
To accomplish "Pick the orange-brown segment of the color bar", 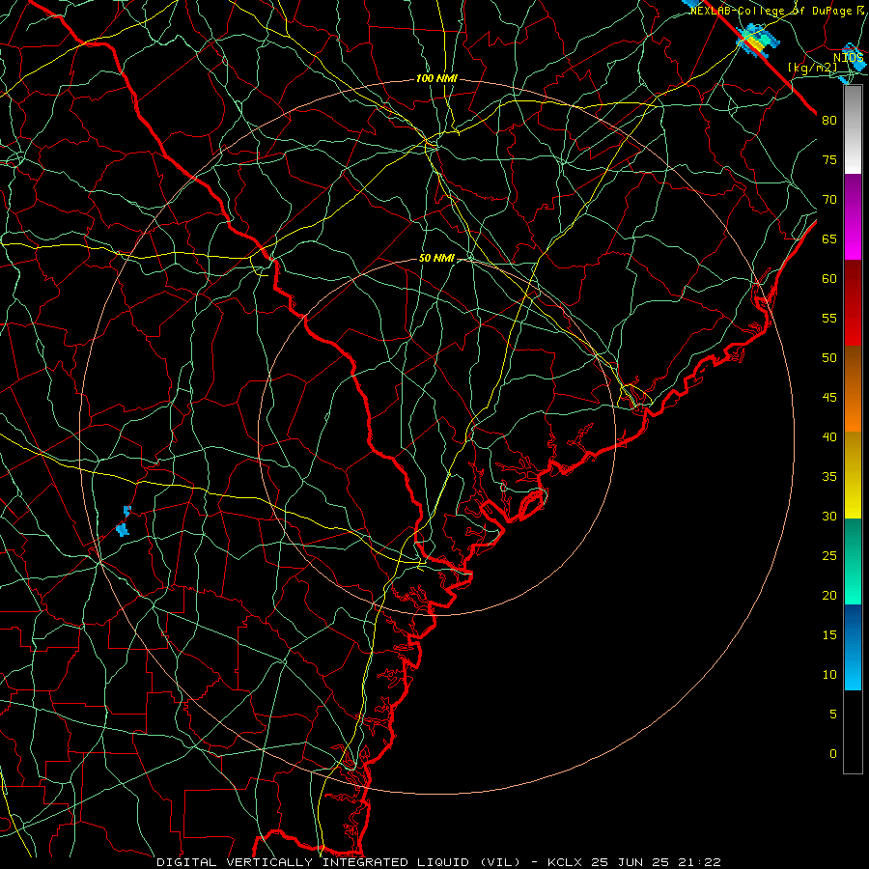I will (853, 389).
